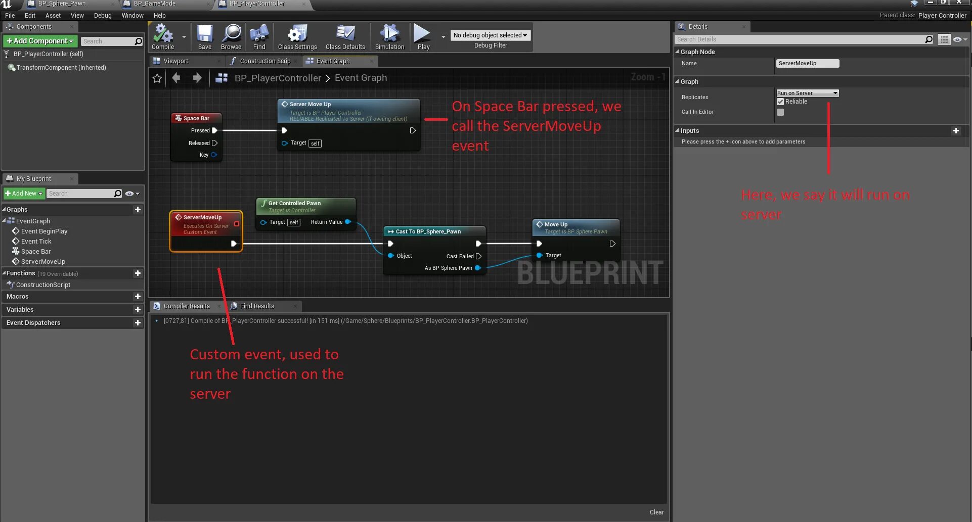Collapse the Graph details section
This screenshot has width=972, height=522.
[x=677, y=82]
